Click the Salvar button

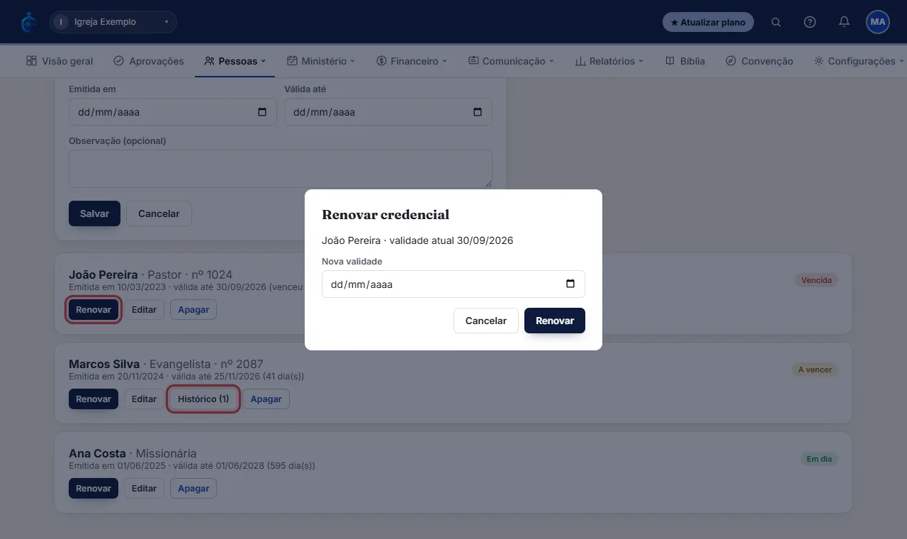click(x=94, y=213)
